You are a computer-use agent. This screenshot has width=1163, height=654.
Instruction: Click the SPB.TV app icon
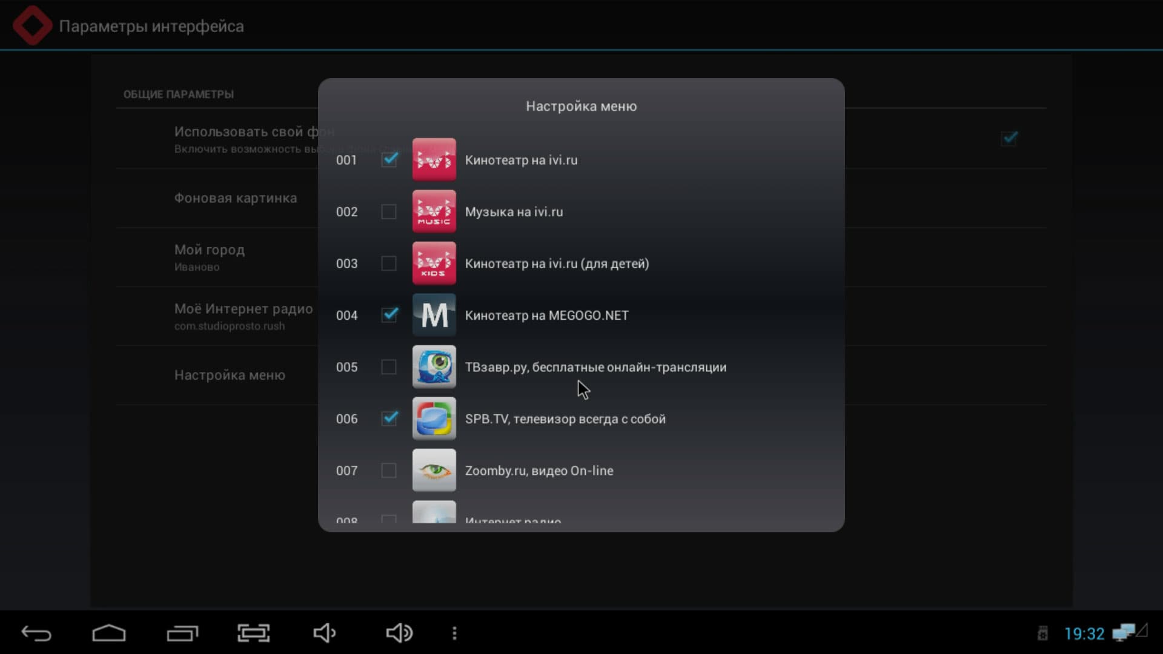tap(434, 418)
